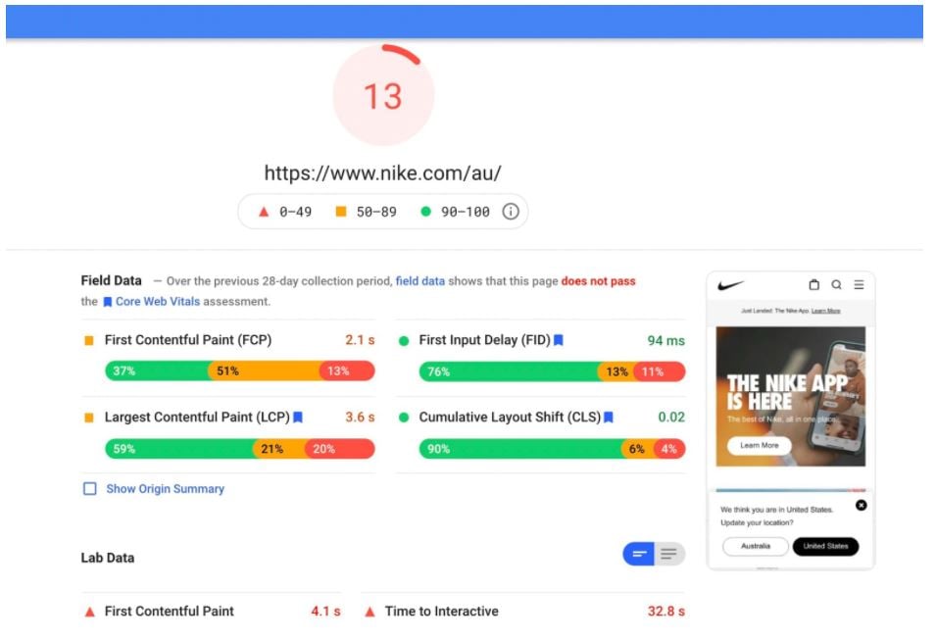Click the bookmark icon beside Core Web Vitals
The width and height of the screenshot is (936, 640).
(x=108, y=302)
